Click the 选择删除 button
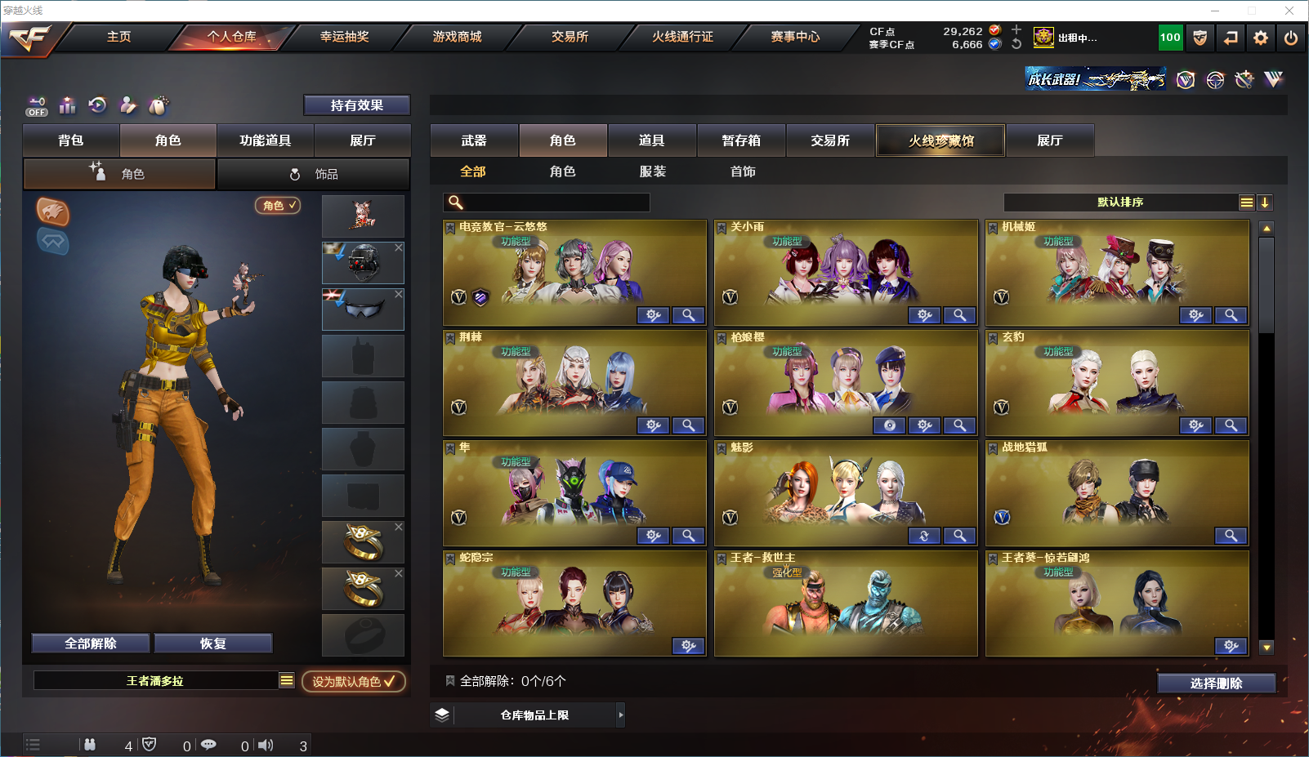Image resolution: width=1309 pixels, height=757 pixels. 1216,684
